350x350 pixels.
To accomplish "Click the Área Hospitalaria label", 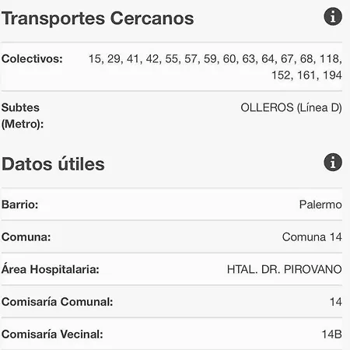I will (x=51, y=269).
